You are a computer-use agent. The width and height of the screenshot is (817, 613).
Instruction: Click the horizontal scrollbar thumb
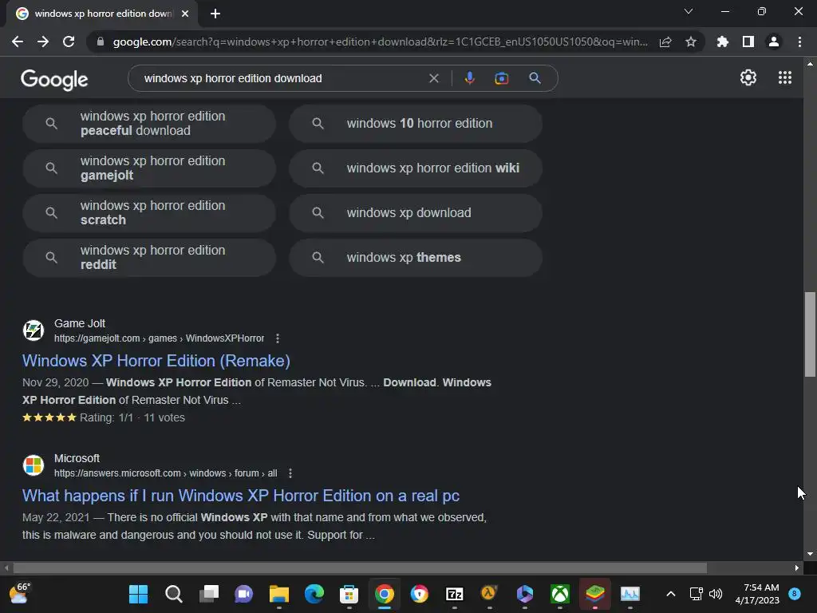pyautogui.click(x=360, y=568)
